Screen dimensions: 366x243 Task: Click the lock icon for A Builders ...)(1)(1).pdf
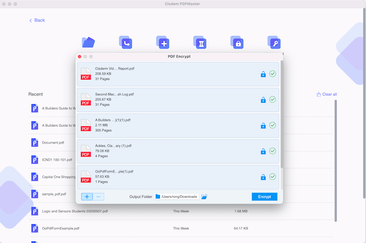(263, 125)
